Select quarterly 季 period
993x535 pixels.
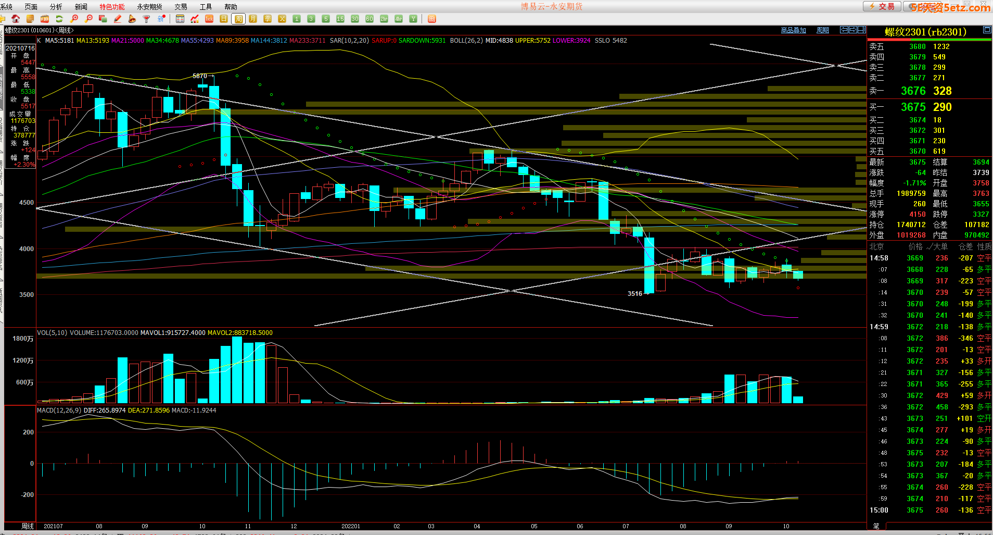pyautogui.click(x=268, y=19)
